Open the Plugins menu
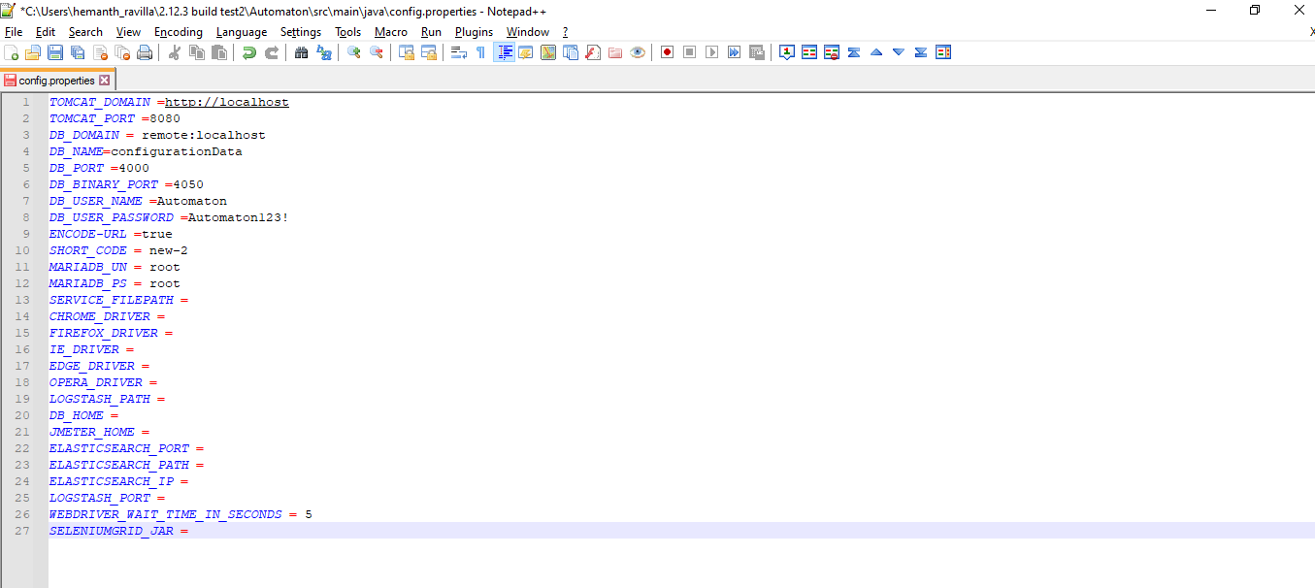This screenshot has width=1315, height=588. pyautogui.click(x=475, y=32)
